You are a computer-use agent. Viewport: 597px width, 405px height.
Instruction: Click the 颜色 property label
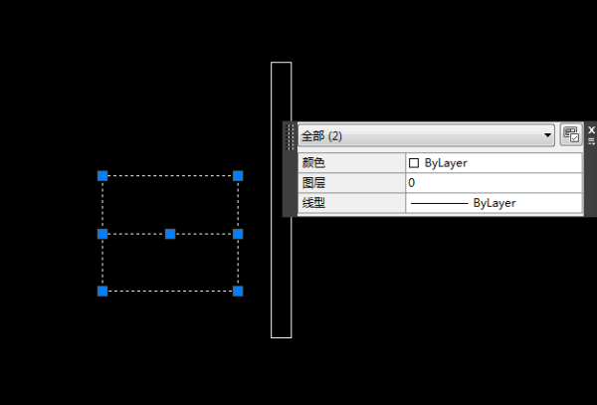pos(351,163)
